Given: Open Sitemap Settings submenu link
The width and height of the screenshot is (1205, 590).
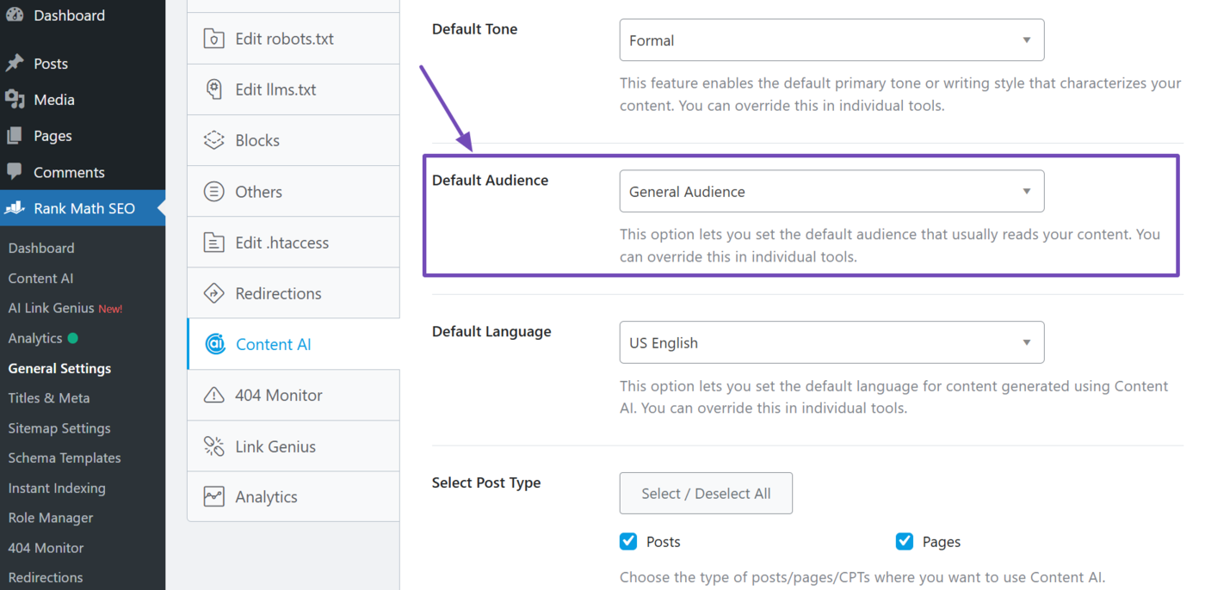Looking at the screenshot, I should pyautogui.click(x=59, y=428).
